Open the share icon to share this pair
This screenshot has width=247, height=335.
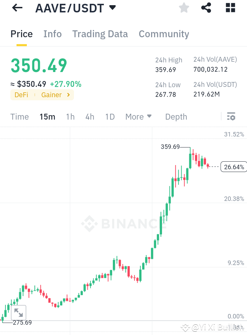pyautogui.click(x=206, y=8)
